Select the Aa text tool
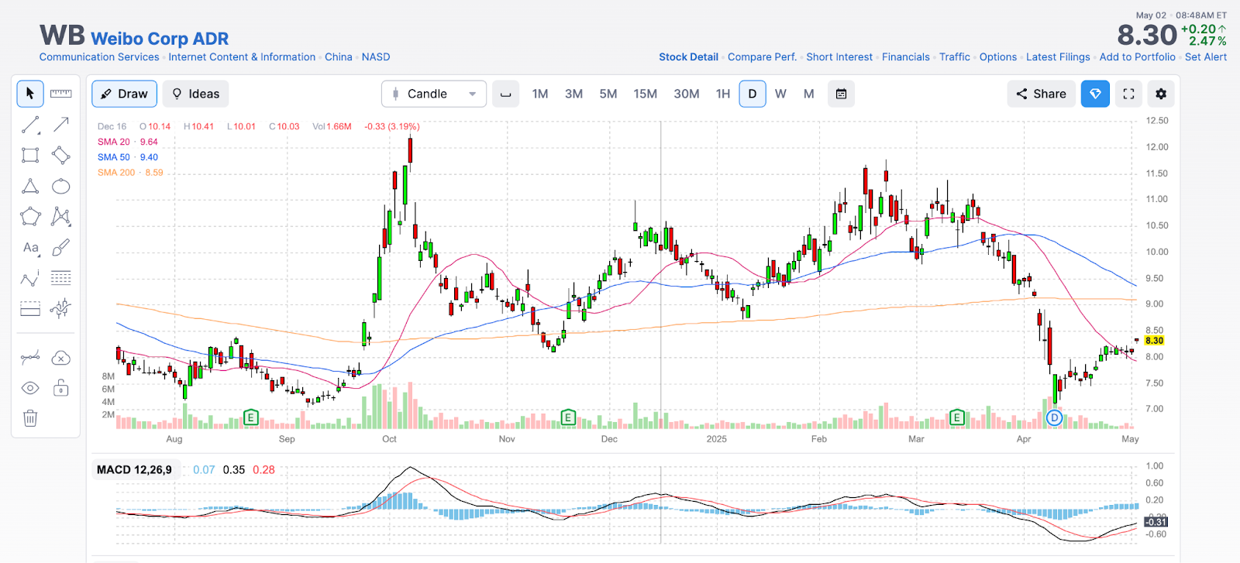Viewport: 1240px width, 563px height. 30,248
